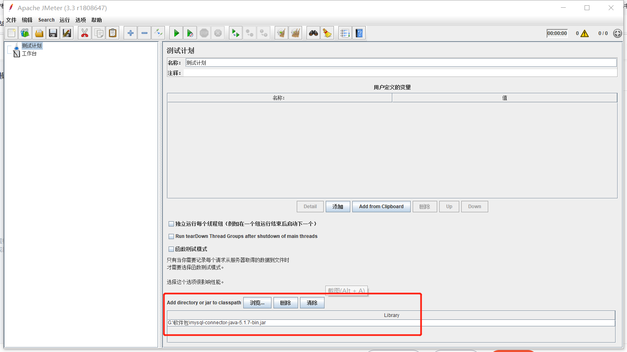This screenshot has width=627, height=352.
Task: Click the Open file folder icon
Action: (39, 33)
